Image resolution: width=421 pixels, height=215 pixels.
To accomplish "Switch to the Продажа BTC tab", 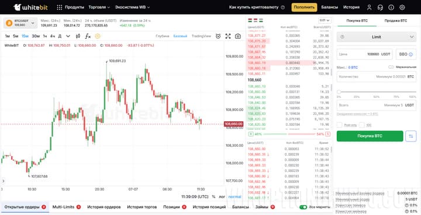I will click(x=395, y=20).
